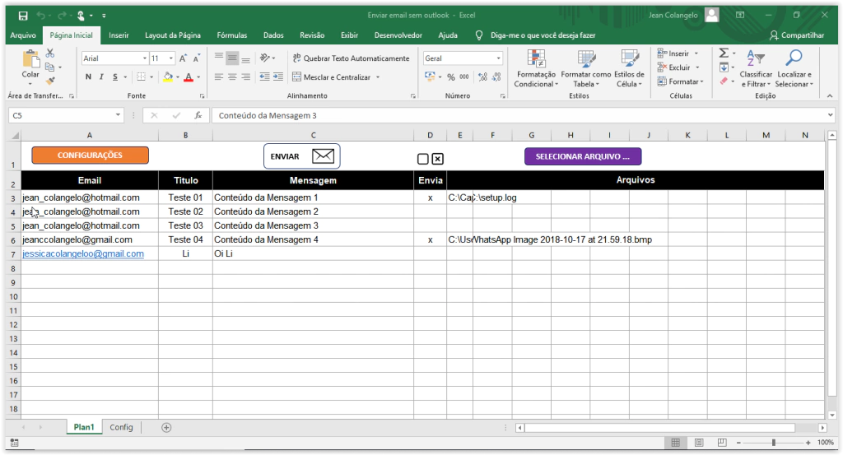Click the AutoSum sigma icon
Viewport: 843px width, 455px height.
pos(723,53)
